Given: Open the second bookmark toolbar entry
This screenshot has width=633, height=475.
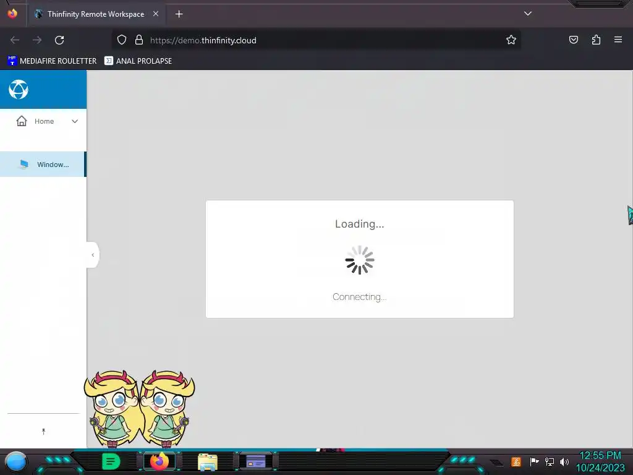Looking at the screenshot, I should [138, 61].
